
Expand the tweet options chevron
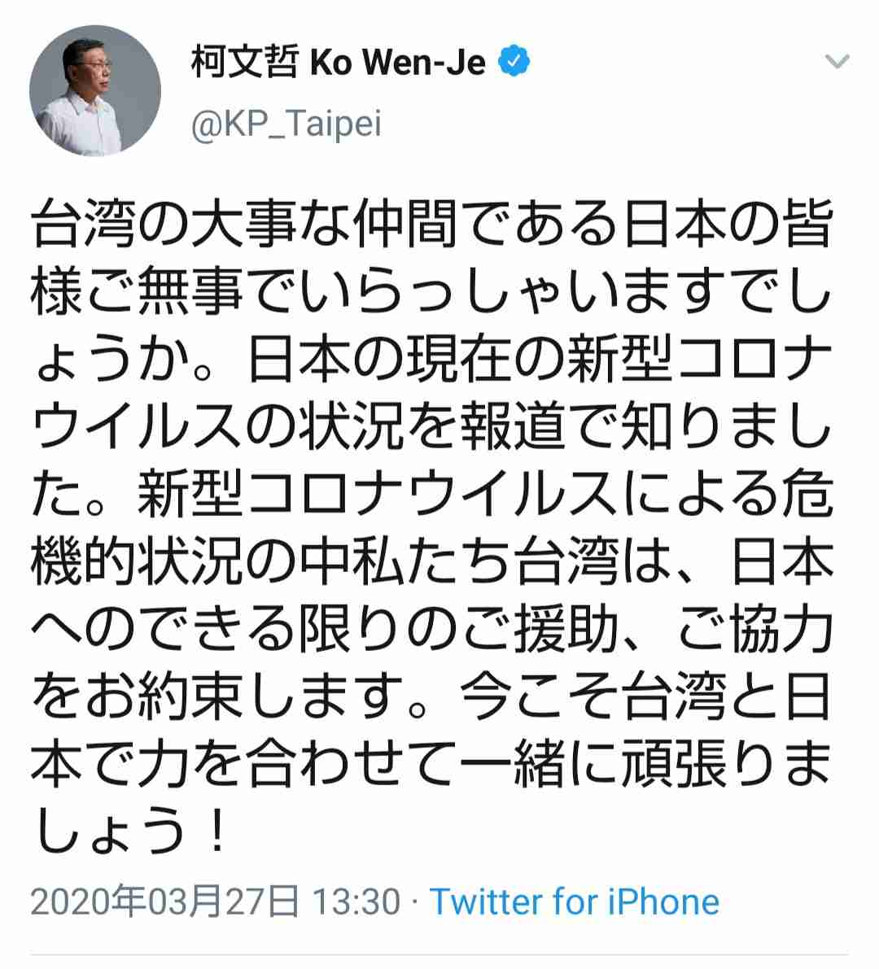(837, 61)
